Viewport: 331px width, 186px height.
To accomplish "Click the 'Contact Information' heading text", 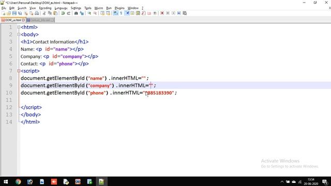I will coord(53,42).
